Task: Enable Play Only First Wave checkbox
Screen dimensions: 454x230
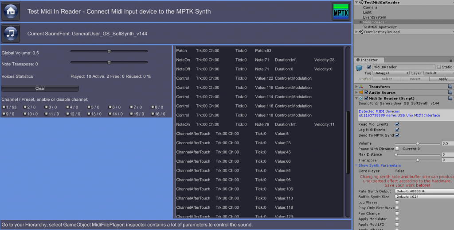Action: (x=397, y=208)
